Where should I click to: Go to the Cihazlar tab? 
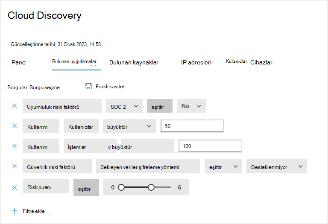(x=261, y=62)
